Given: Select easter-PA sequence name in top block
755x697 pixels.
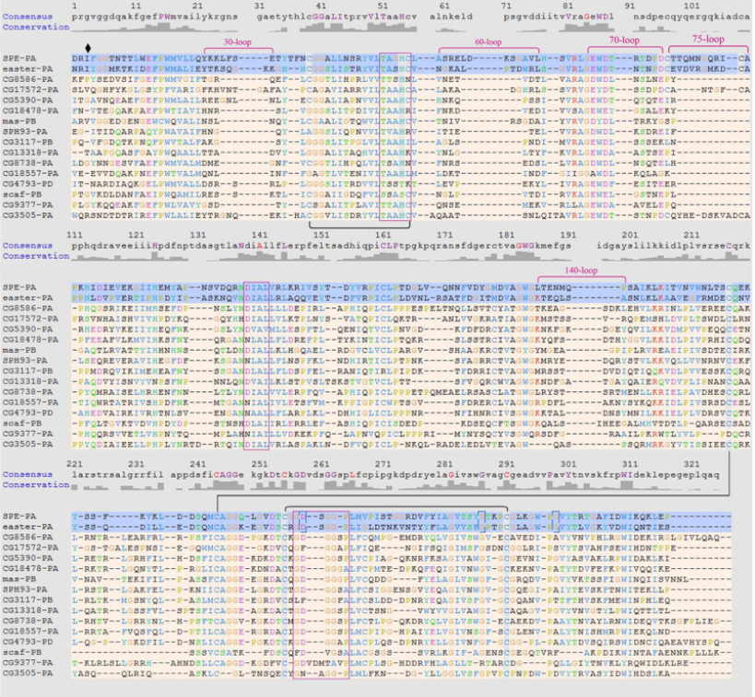Looking at the screenshot, I should coord(22,67).
